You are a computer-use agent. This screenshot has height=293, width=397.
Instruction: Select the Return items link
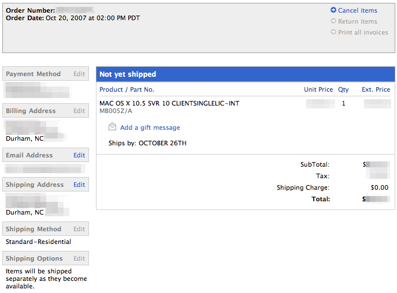point(357,21)
